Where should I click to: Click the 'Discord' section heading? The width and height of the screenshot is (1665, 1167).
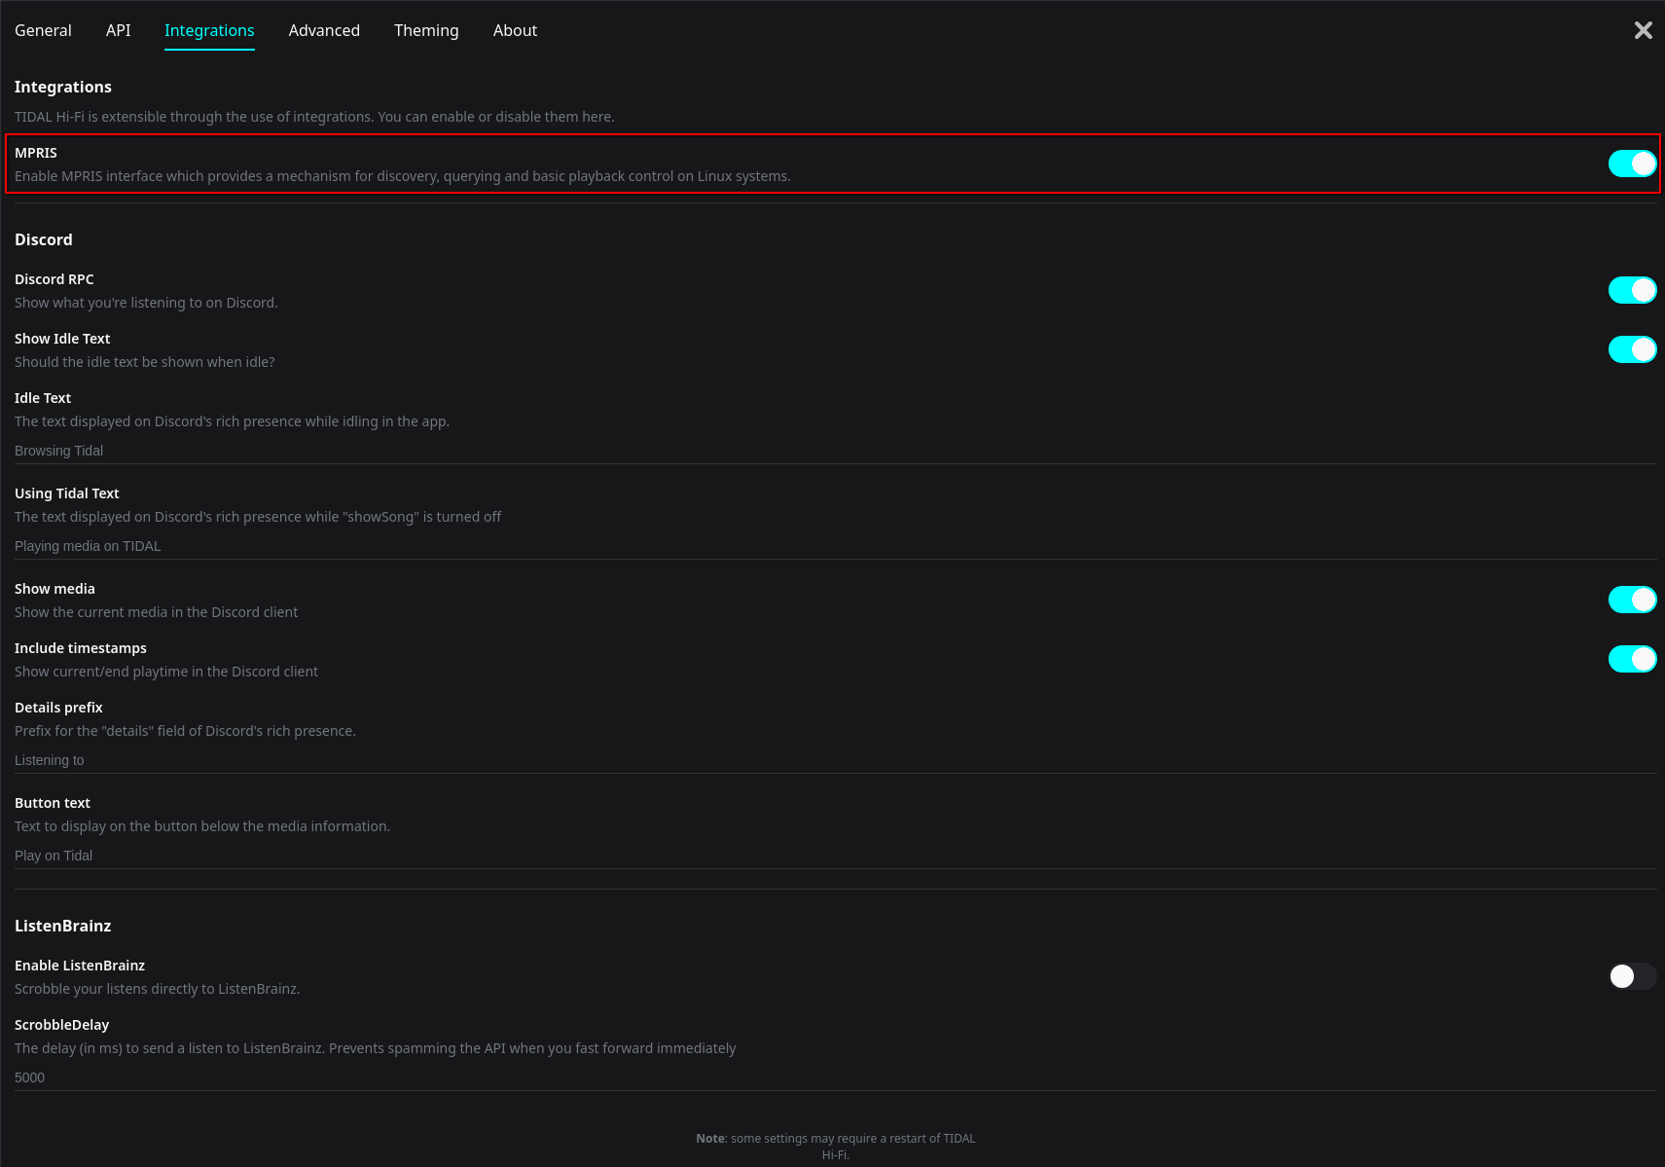(44, 239)
